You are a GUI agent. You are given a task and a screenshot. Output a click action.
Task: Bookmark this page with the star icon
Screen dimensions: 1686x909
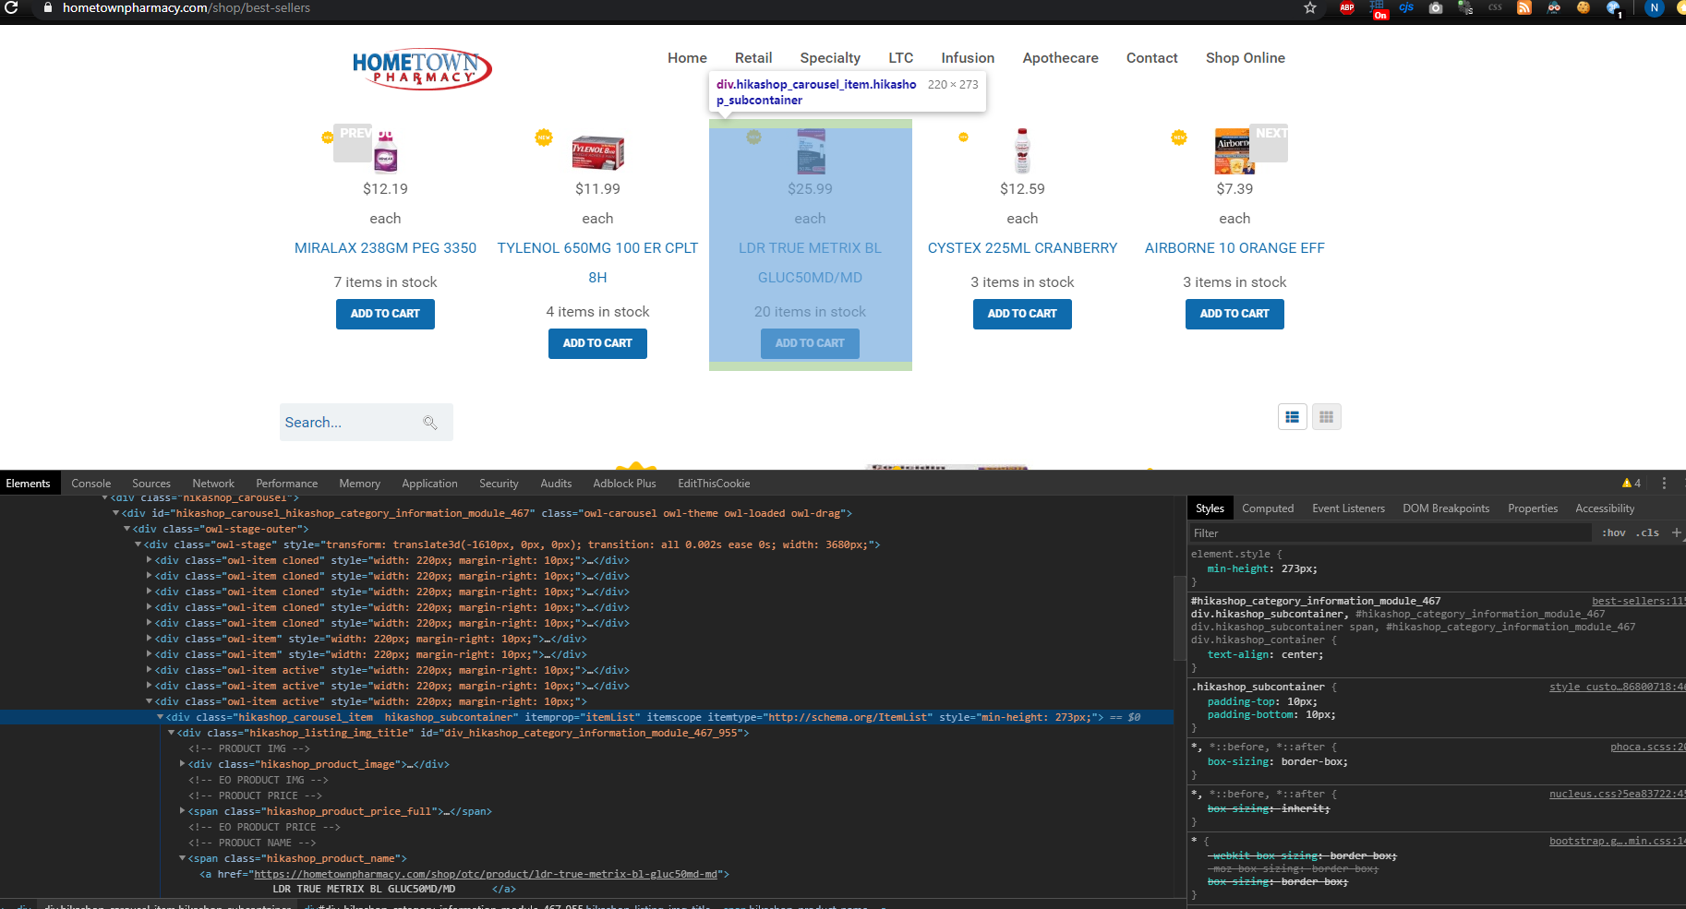tap(1309, 7)
